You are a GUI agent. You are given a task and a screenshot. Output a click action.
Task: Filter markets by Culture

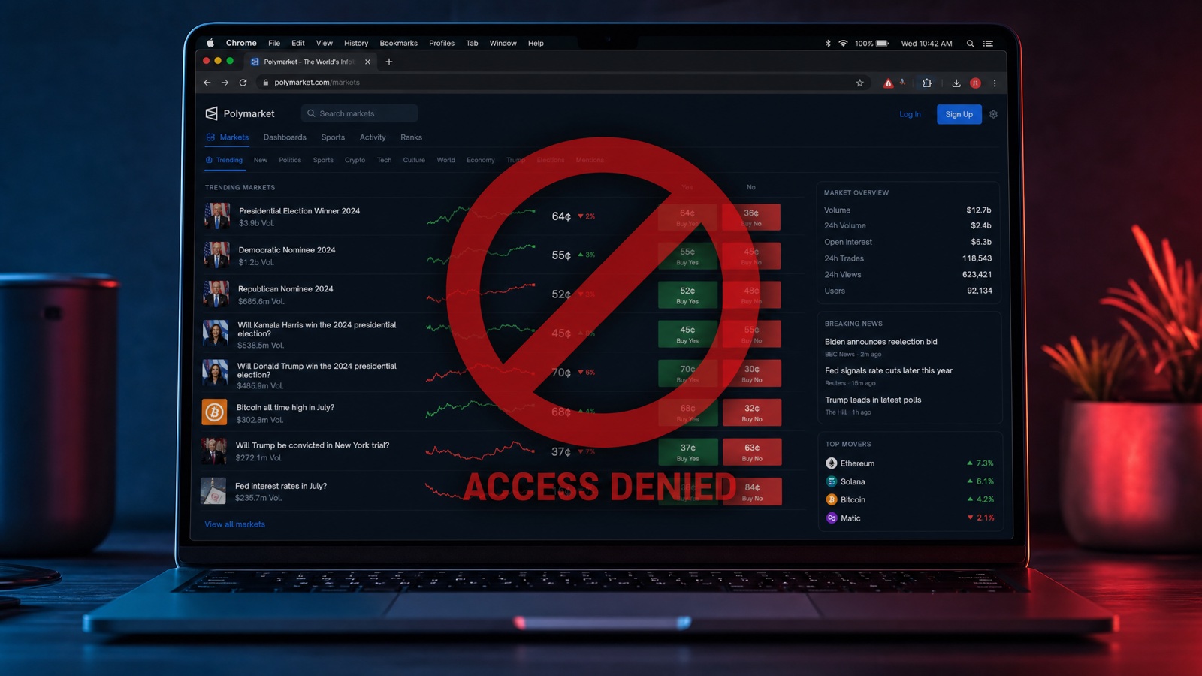point(414,160)
